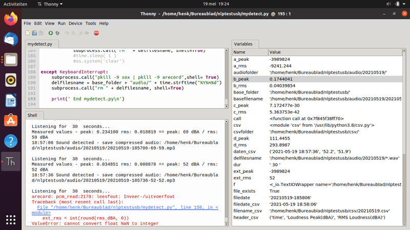Click the New file toolbar icon

[27, 33]
